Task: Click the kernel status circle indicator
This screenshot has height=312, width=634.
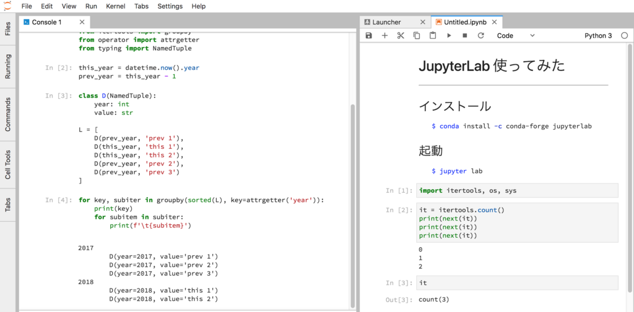Action: pos(624,35)
